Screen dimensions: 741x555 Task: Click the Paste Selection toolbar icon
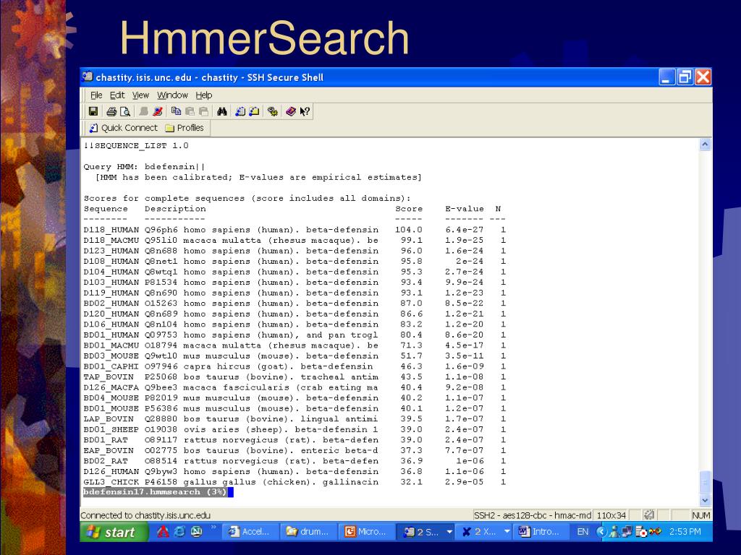click(203, 111)
